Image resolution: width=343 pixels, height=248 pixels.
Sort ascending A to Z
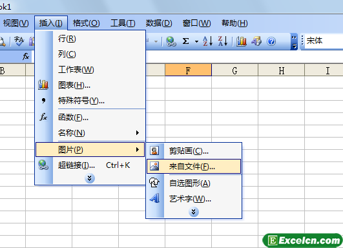(x=207, y=41)
